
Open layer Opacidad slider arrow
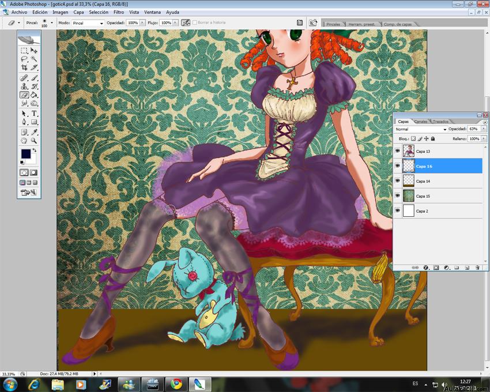coord(484,129)
